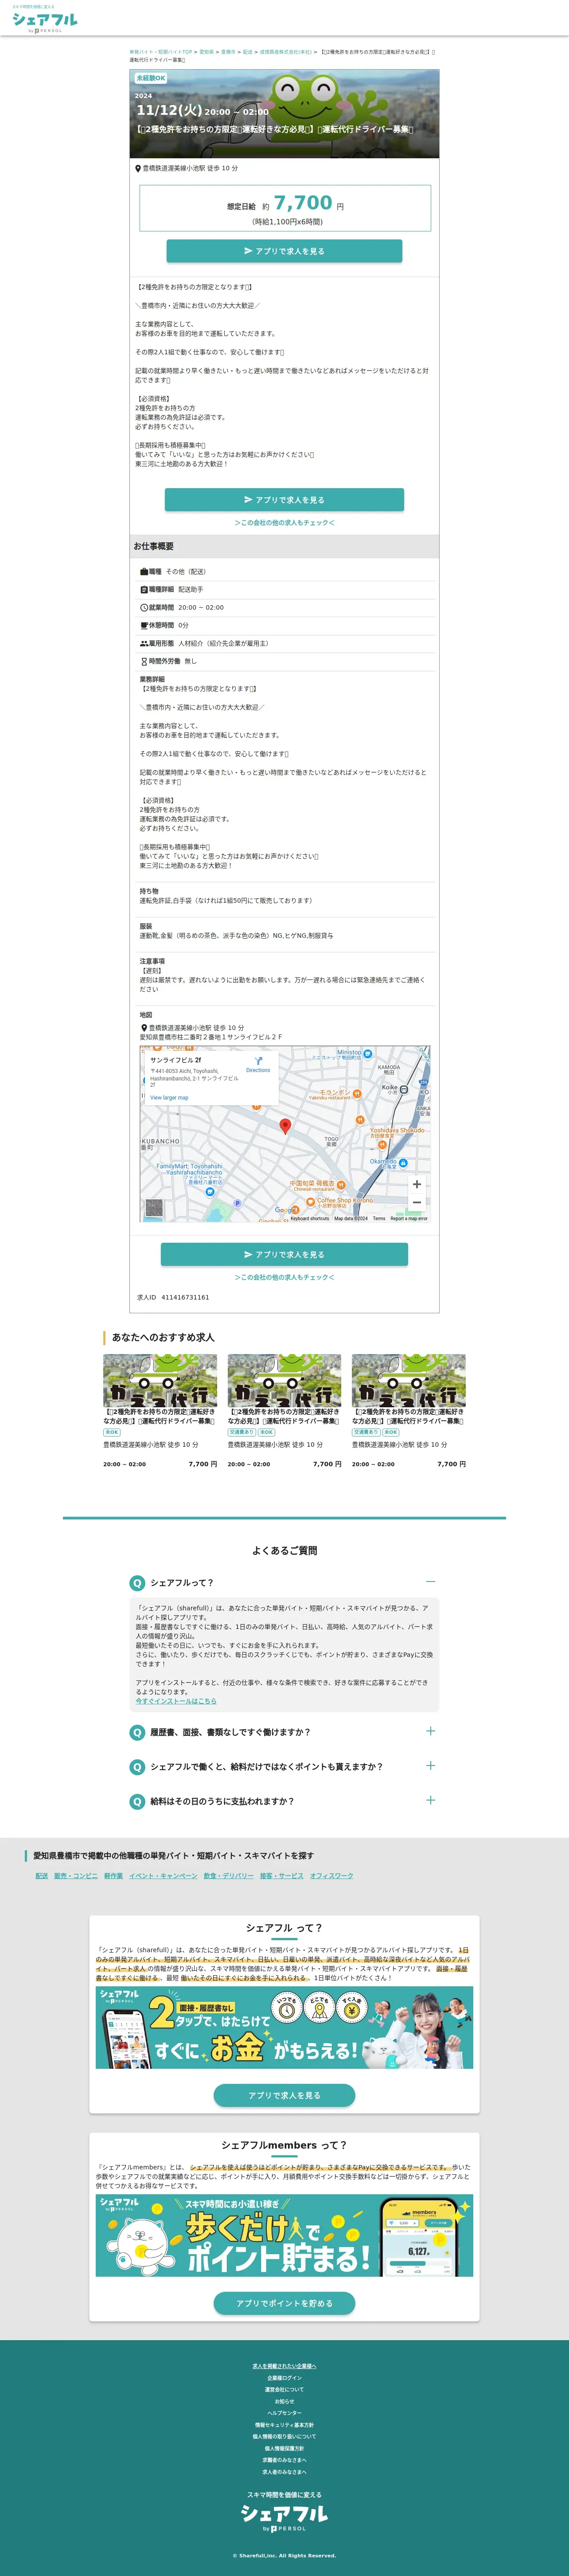Click アプリでポイントを貯める button
Viewport: 569px width, 2576px height.
click(284, 2303)
